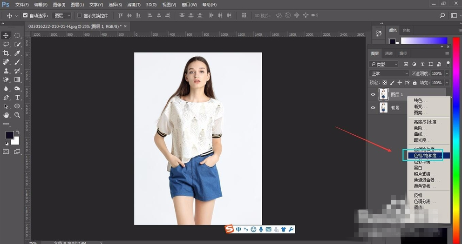Image resolution: width=462 pixels, height=244 pixels.
Task: Select the Brush tool
Action: tap(18, 62)
